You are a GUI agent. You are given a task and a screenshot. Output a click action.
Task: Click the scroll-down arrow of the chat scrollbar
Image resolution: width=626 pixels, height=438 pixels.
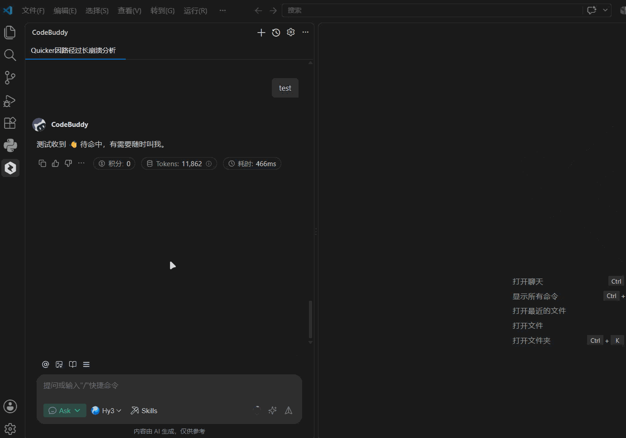310,342
